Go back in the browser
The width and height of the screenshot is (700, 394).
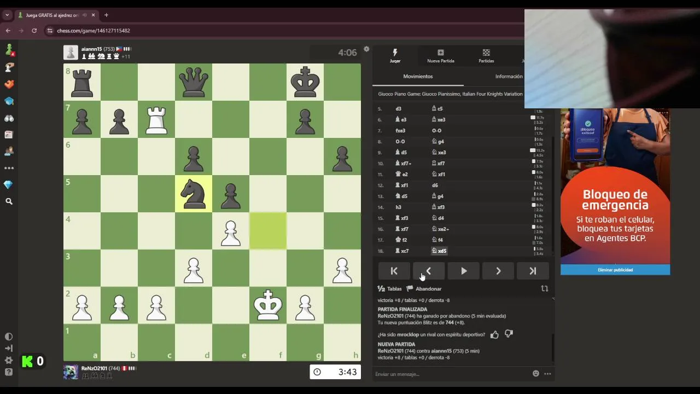8,31
